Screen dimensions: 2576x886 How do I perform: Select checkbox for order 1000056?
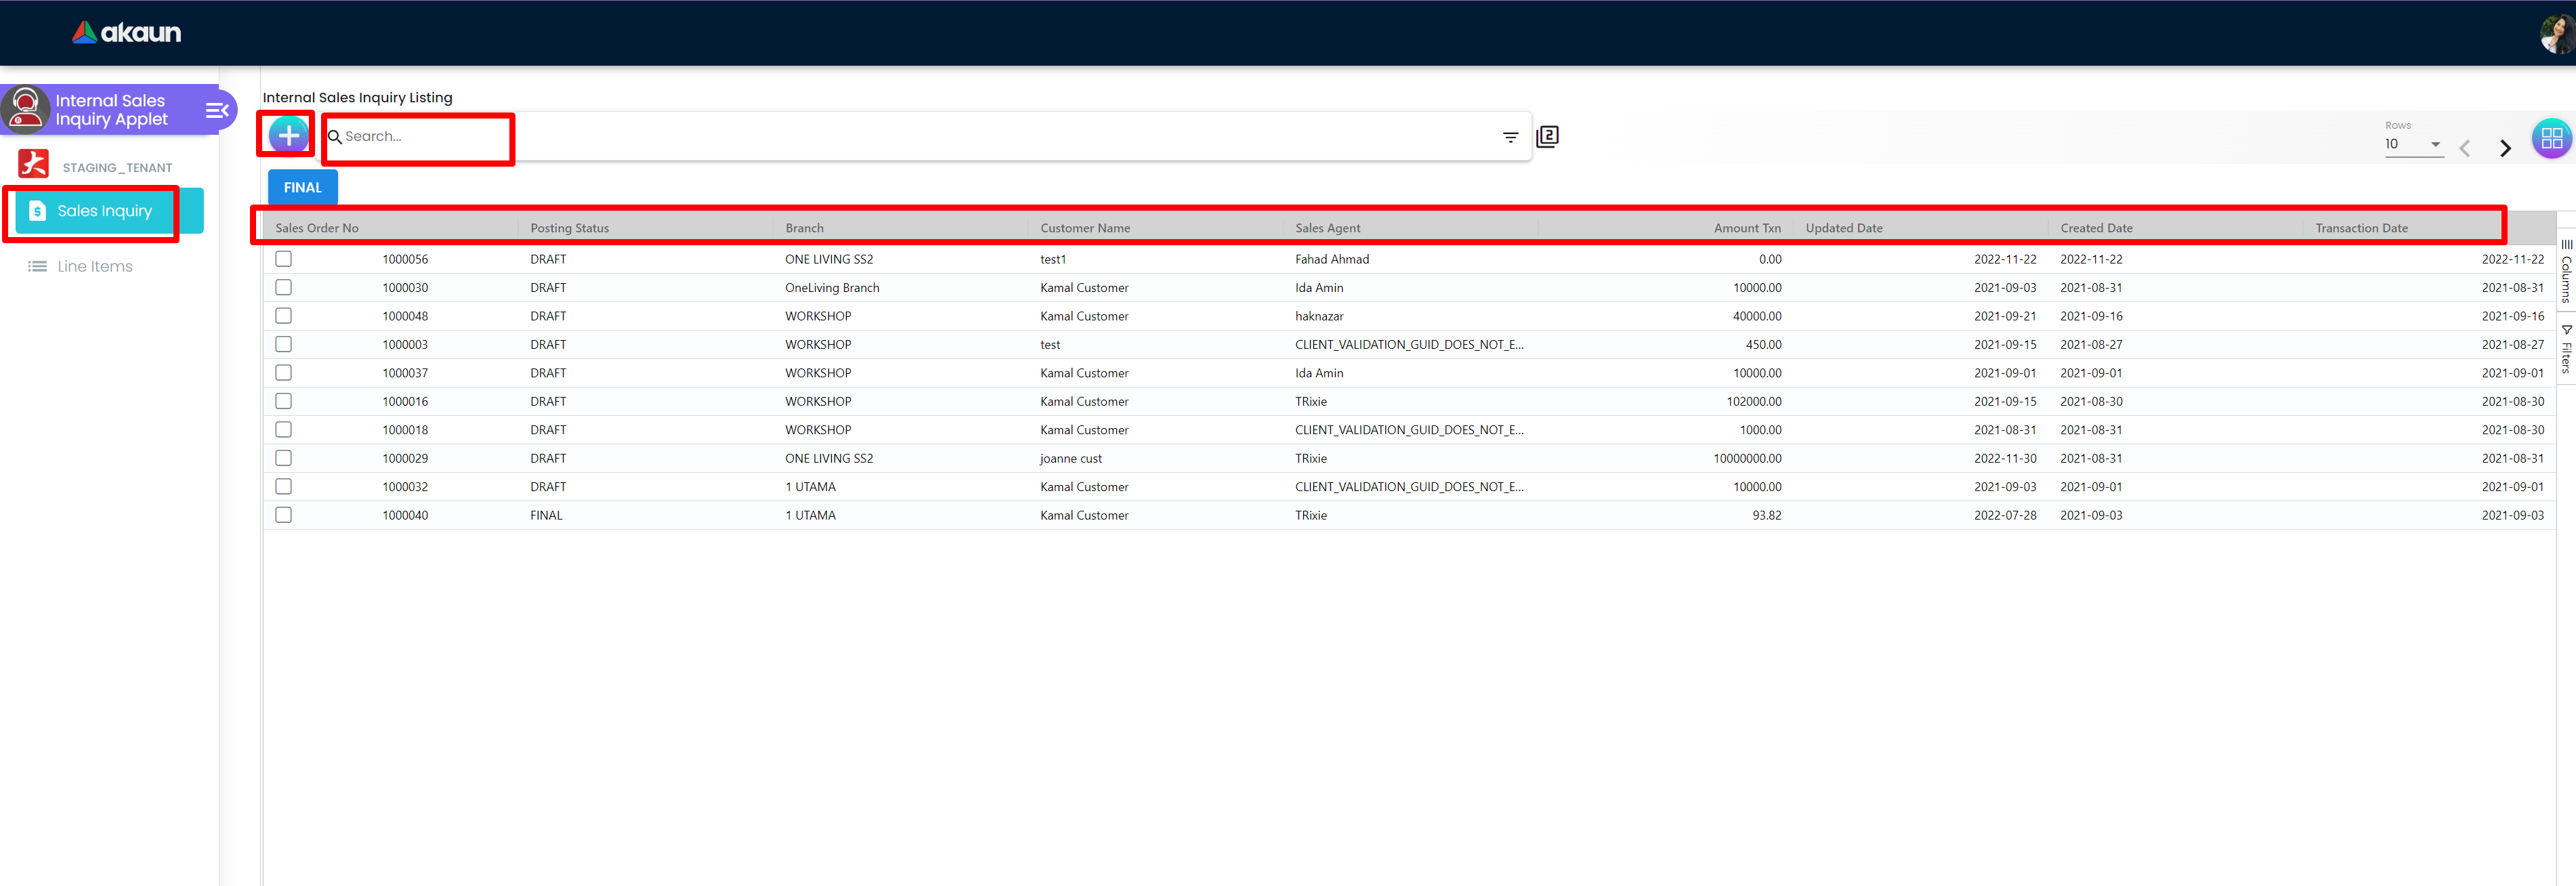click(284, 259)
